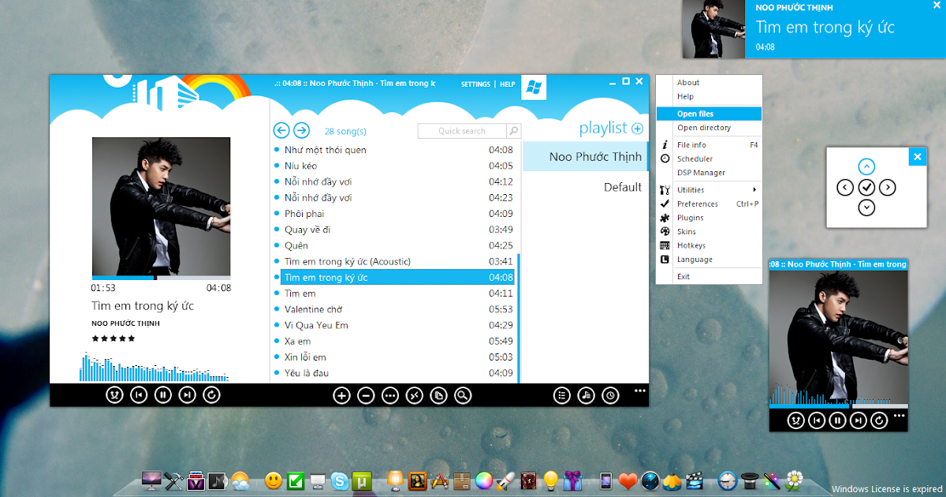
Task: Select song 'Tìm em trong ký ức (Acoustic)'
Action: (x=396, y=261)
